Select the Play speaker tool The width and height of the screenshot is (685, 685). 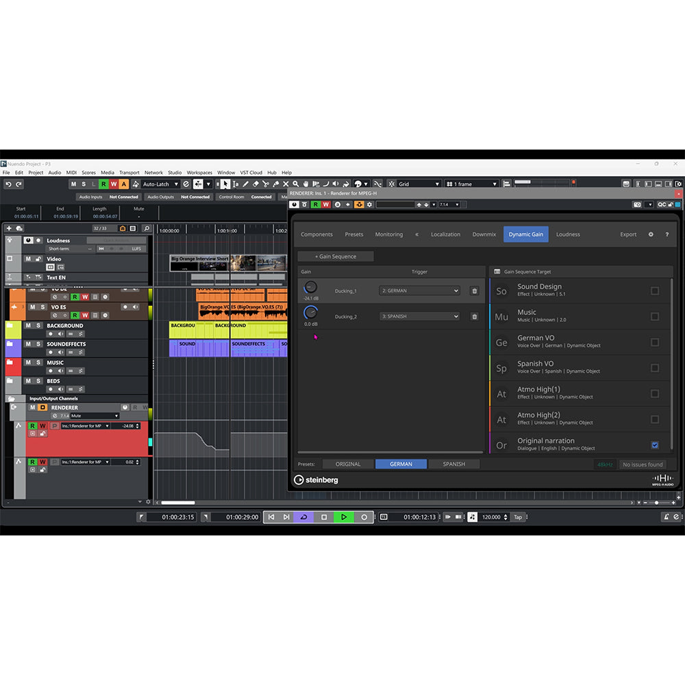point(336,184)
